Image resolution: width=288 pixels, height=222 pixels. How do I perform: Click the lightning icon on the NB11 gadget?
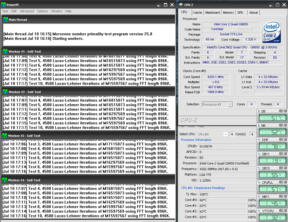coord(259,197)
